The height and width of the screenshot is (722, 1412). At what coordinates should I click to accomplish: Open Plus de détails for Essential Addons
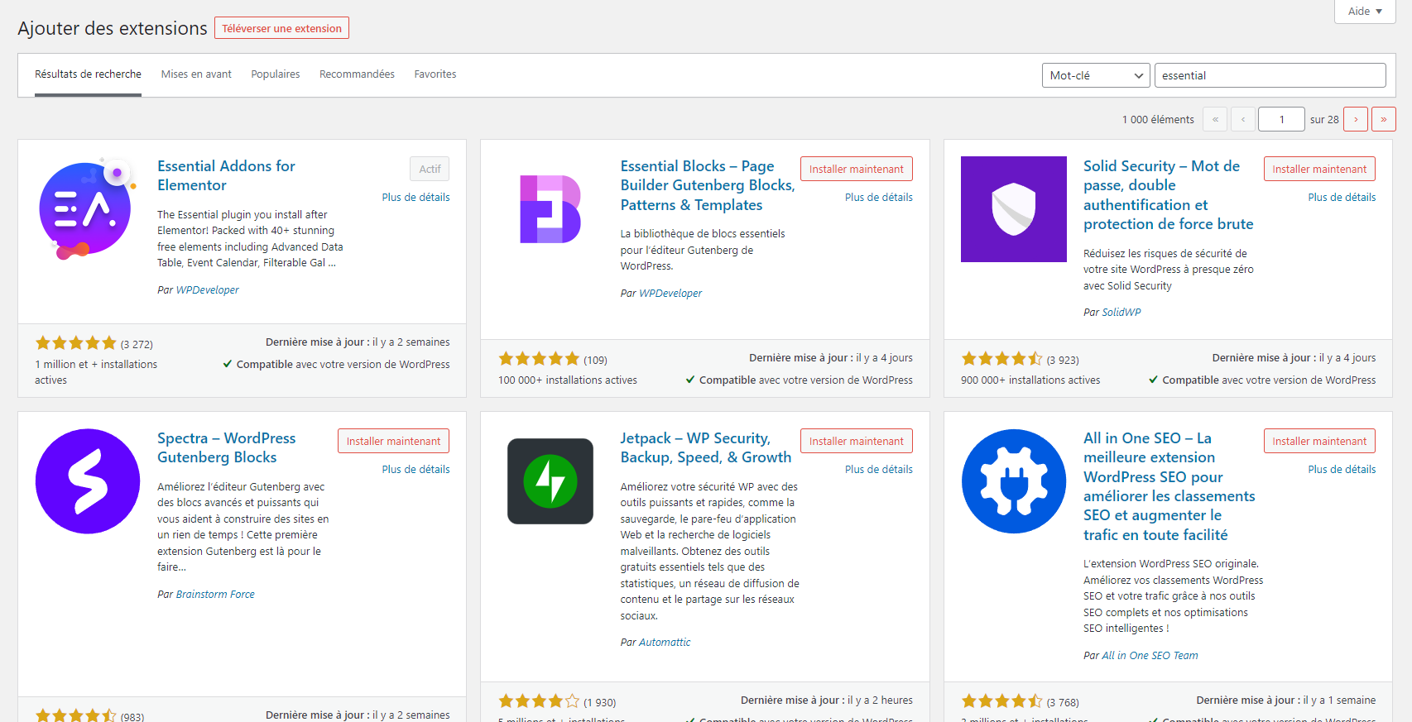tap(415, 197)
